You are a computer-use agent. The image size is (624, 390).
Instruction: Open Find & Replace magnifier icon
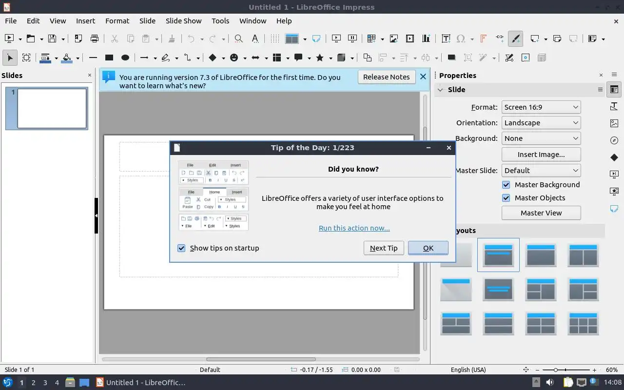[238, 39]
